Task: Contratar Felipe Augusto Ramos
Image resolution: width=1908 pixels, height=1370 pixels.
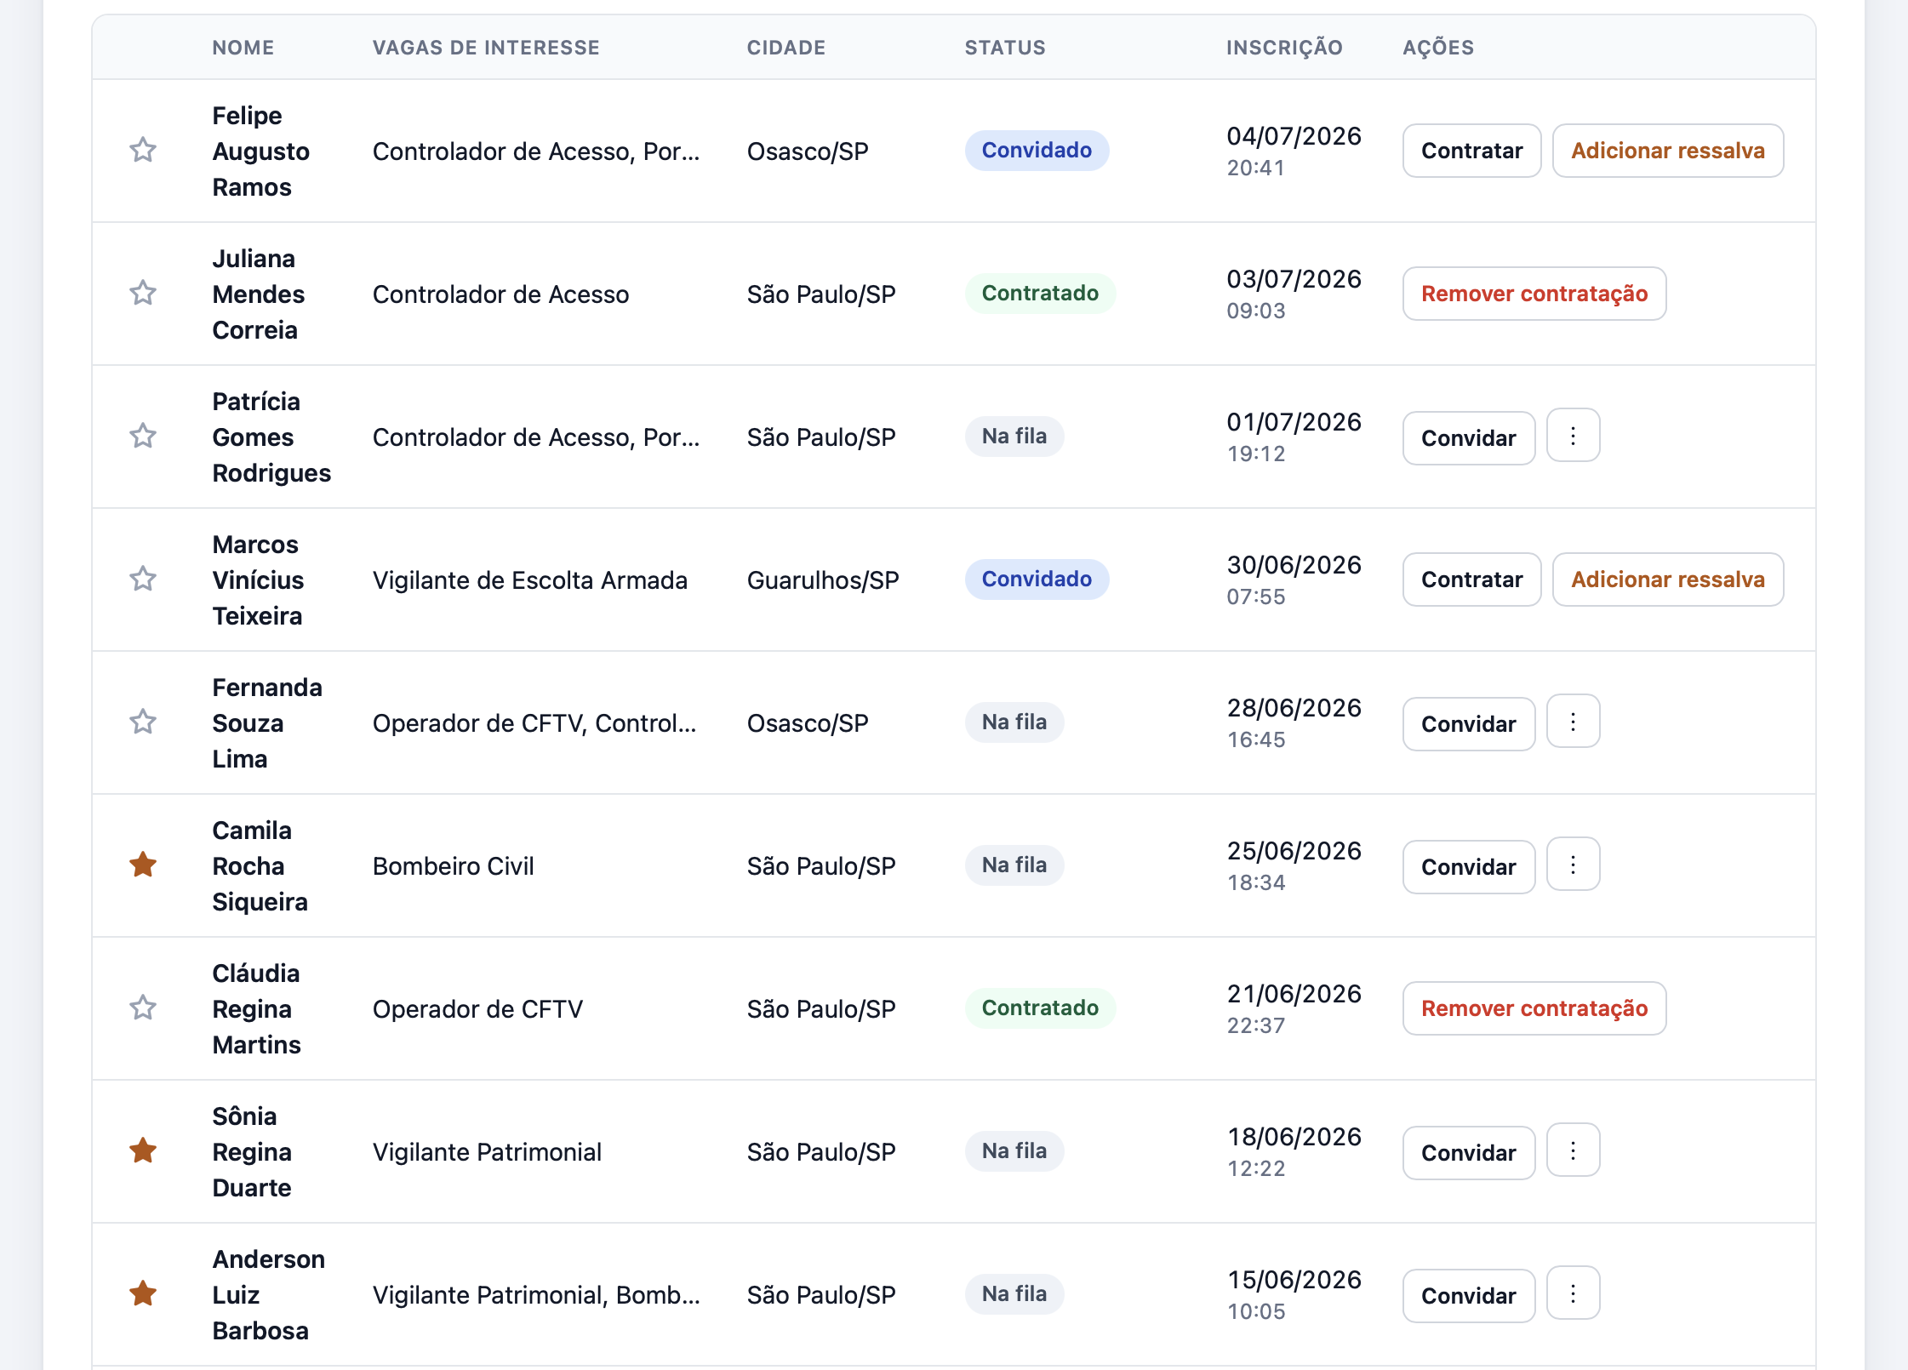Action: tap(1471, 151)
